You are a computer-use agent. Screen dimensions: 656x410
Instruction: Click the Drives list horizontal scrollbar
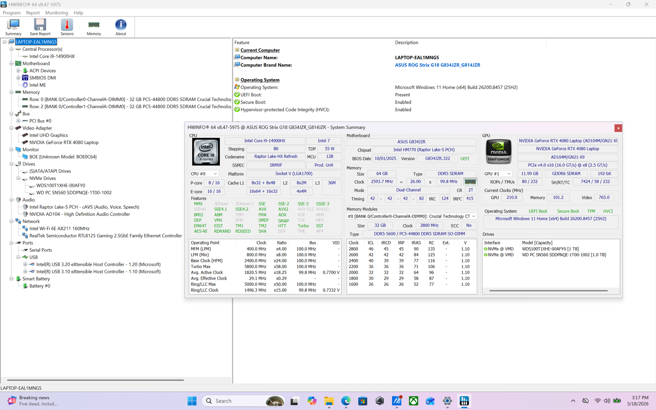coord(549,291)
